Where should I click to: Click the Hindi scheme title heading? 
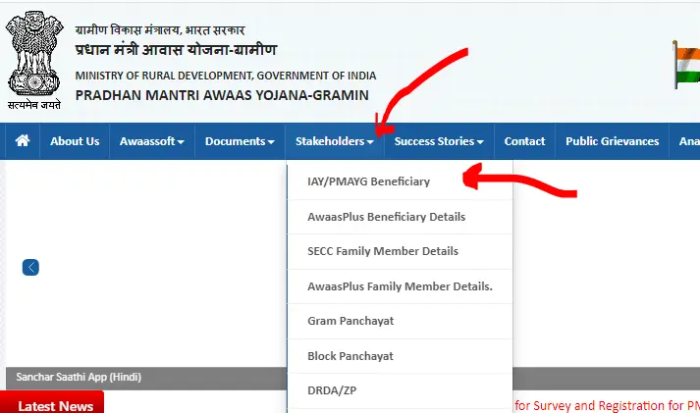(x=177, y=49)
